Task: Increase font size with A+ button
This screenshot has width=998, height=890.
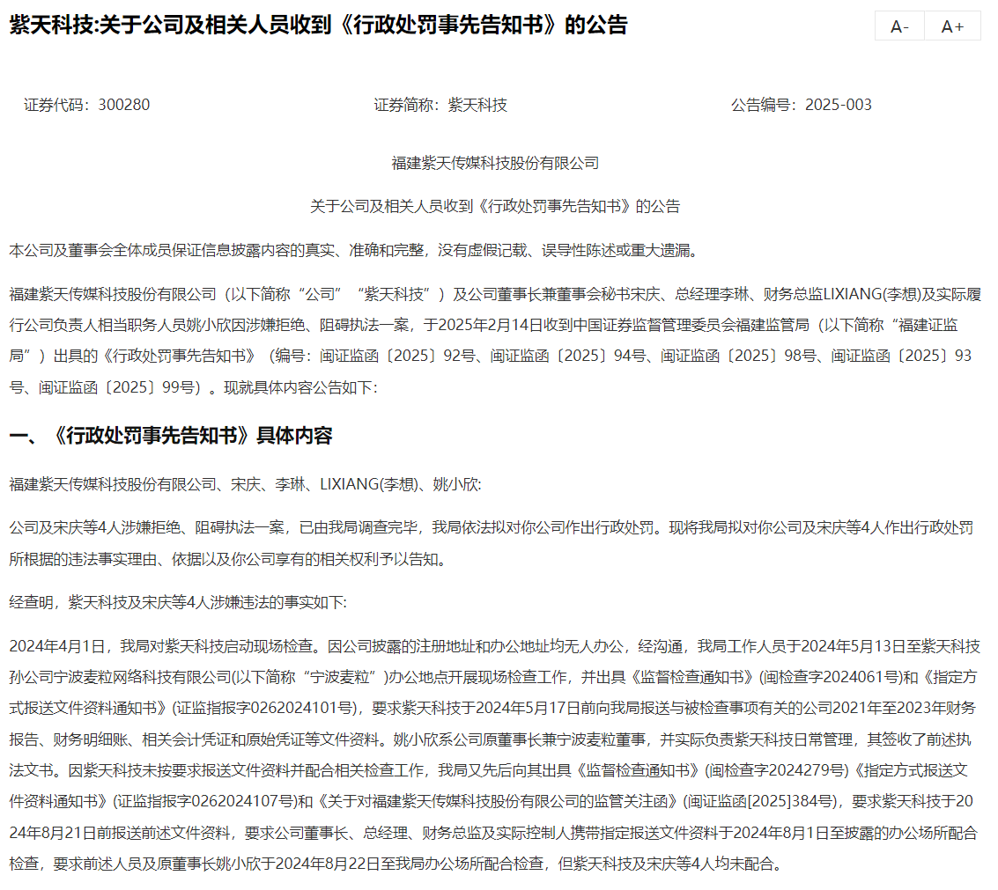Action: [x=952, y=26]
